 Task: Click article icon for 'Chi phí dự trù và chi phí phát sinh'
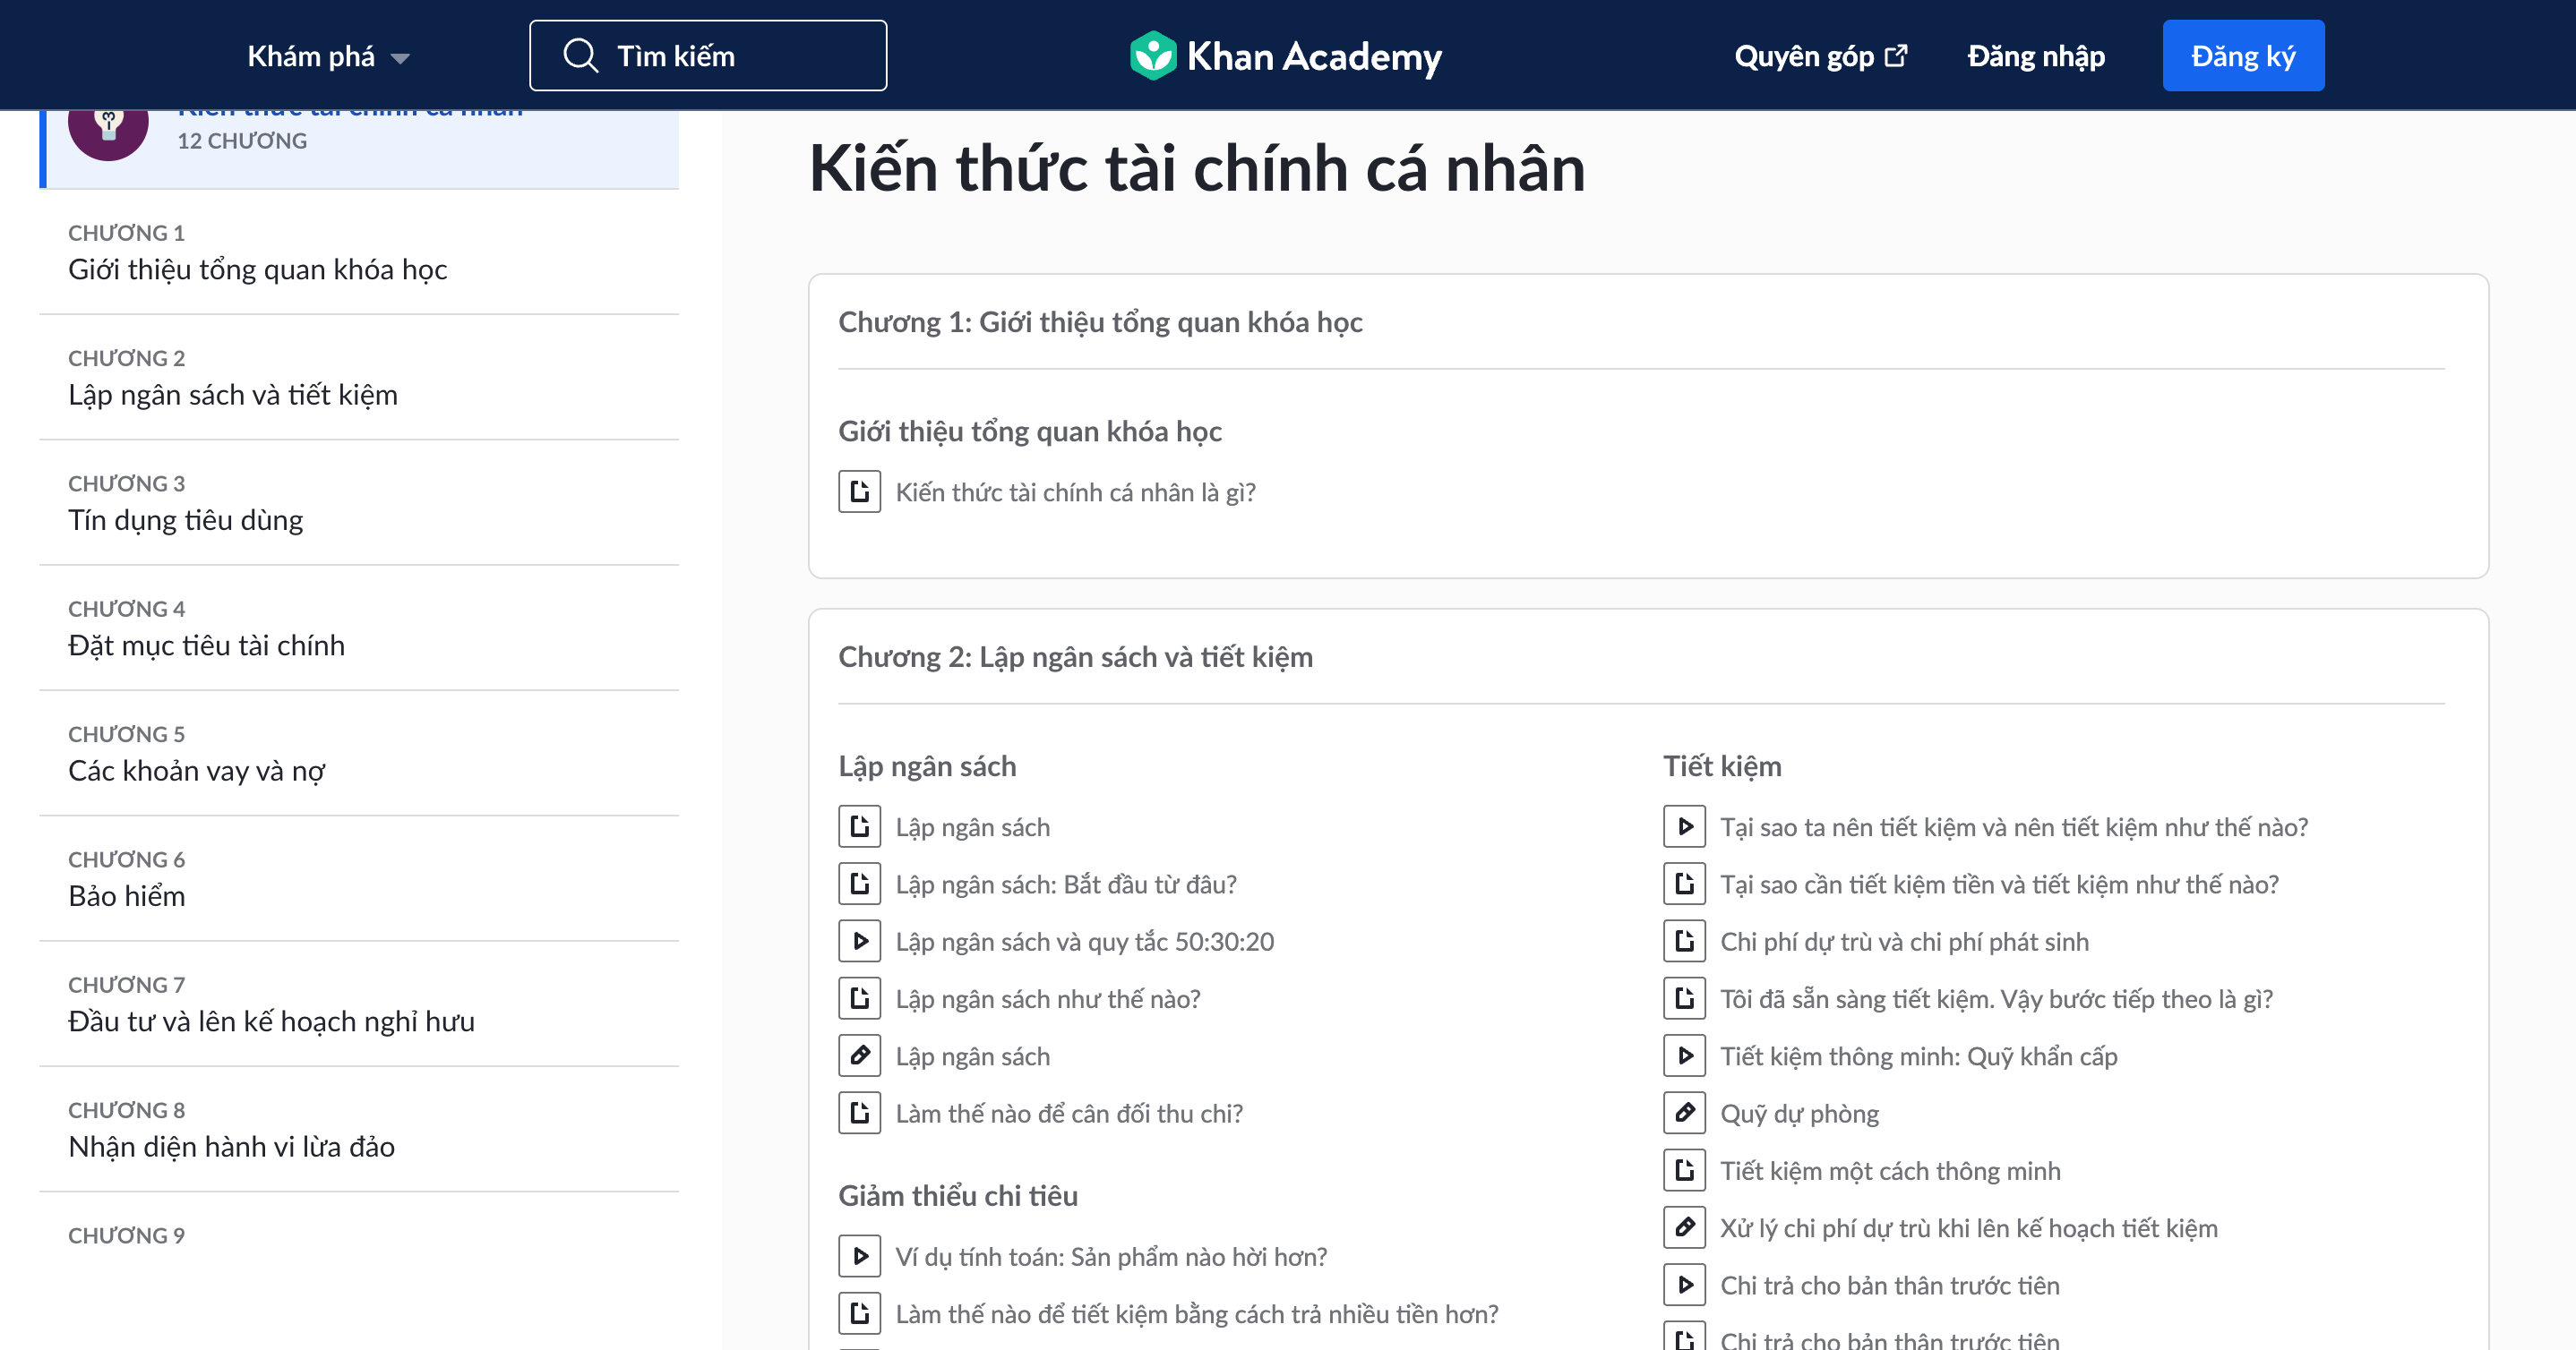(x=1684, y=940)
